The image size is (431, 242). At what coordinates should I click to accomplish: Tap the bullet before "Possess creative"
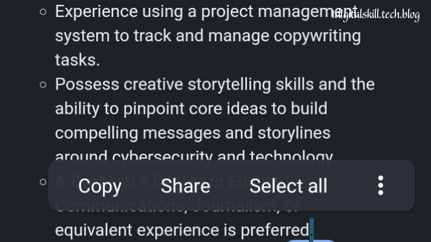click(42, 84)
